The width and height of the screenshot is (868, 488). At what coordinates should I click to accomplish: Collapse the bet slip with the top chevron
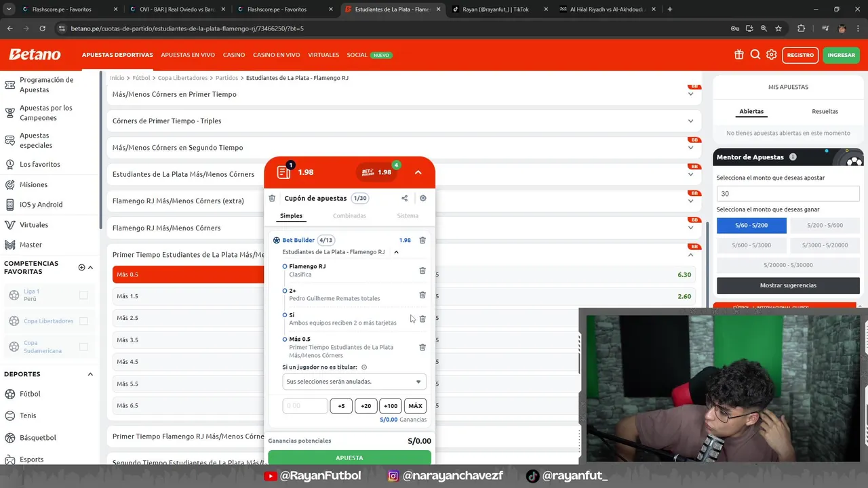click(418, 172)
